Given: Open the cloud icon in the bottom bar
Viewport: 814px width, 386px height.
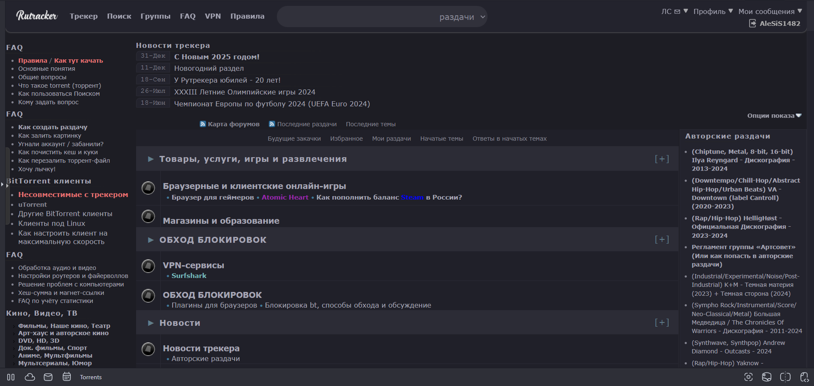Looking at the screenshot, I should [x=29, y=377].
